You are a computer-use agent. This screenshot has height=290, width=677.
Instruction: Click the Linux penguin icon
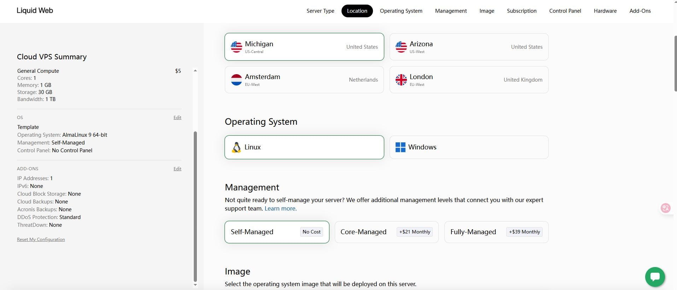[x=236, y=147]
